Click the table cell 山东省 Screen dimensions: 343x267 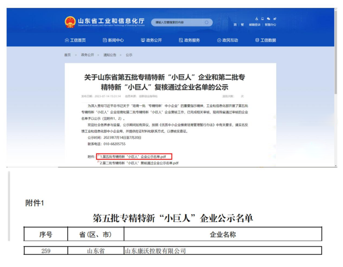pos(96,251)
